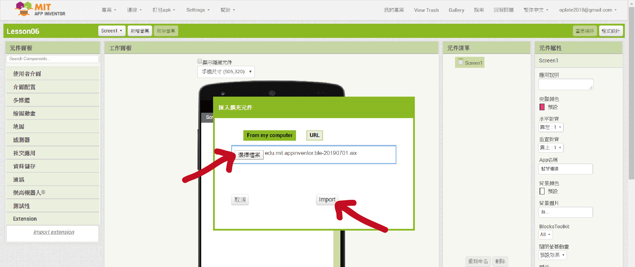
Task: Open the BlocksToolkit All dropdown
Action: [x=546, y=235]
